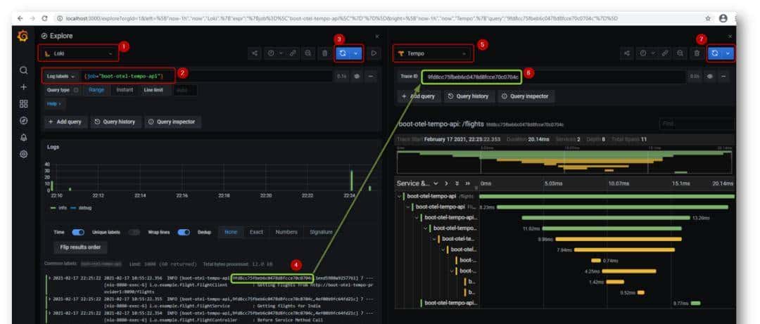Run the Loki query with the blue refresh button
The width and height of the screenshot is (760, 324).
343,53
